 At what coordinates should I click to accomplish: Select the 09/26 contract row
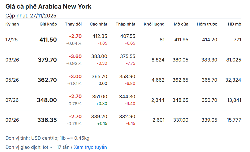12,120
